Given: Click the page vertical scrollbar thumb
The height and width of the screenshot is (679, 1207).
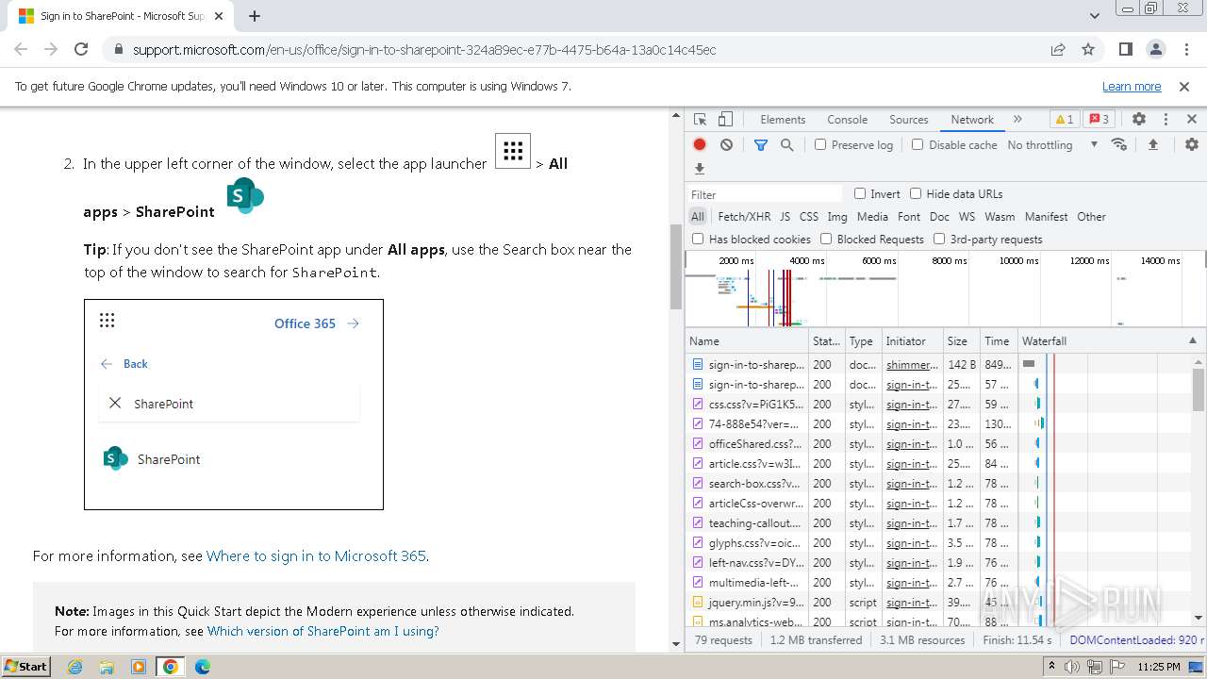Looking at the screenshot, I should (675, 267).
